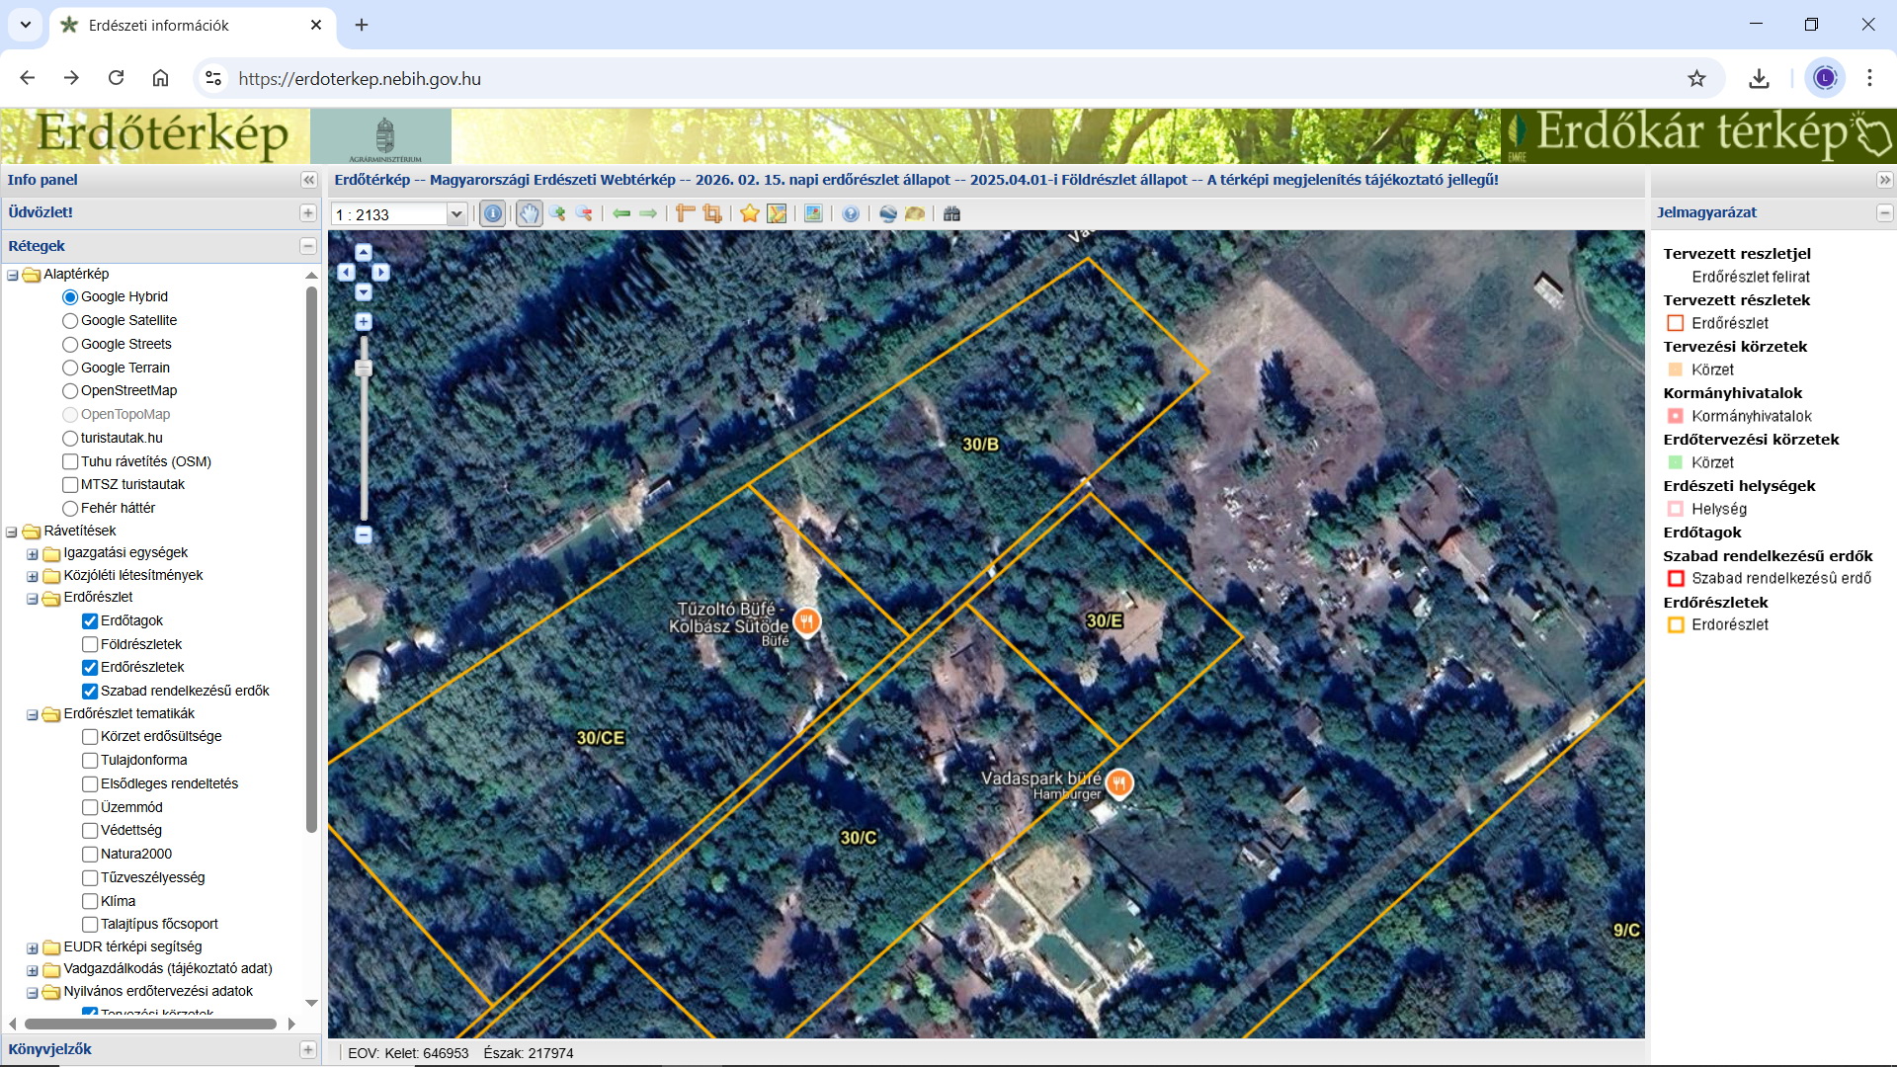Select the pan hand tool
1897x1067 pixels.
pyautogui.click(x=530, y=213)
